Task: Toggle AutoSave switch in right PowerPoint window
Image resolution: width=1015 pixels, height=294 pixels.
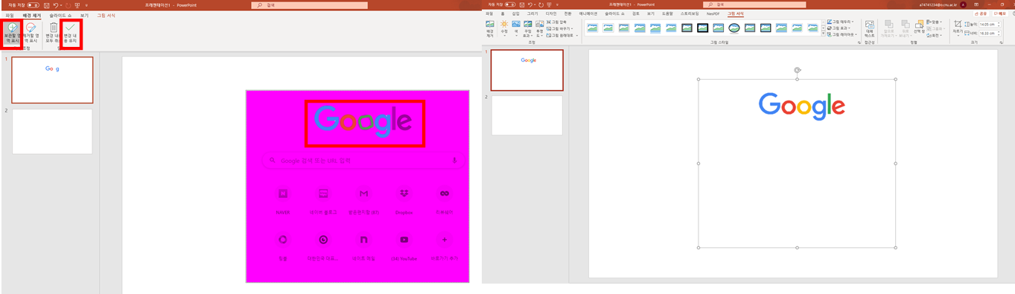Action: 510,4
